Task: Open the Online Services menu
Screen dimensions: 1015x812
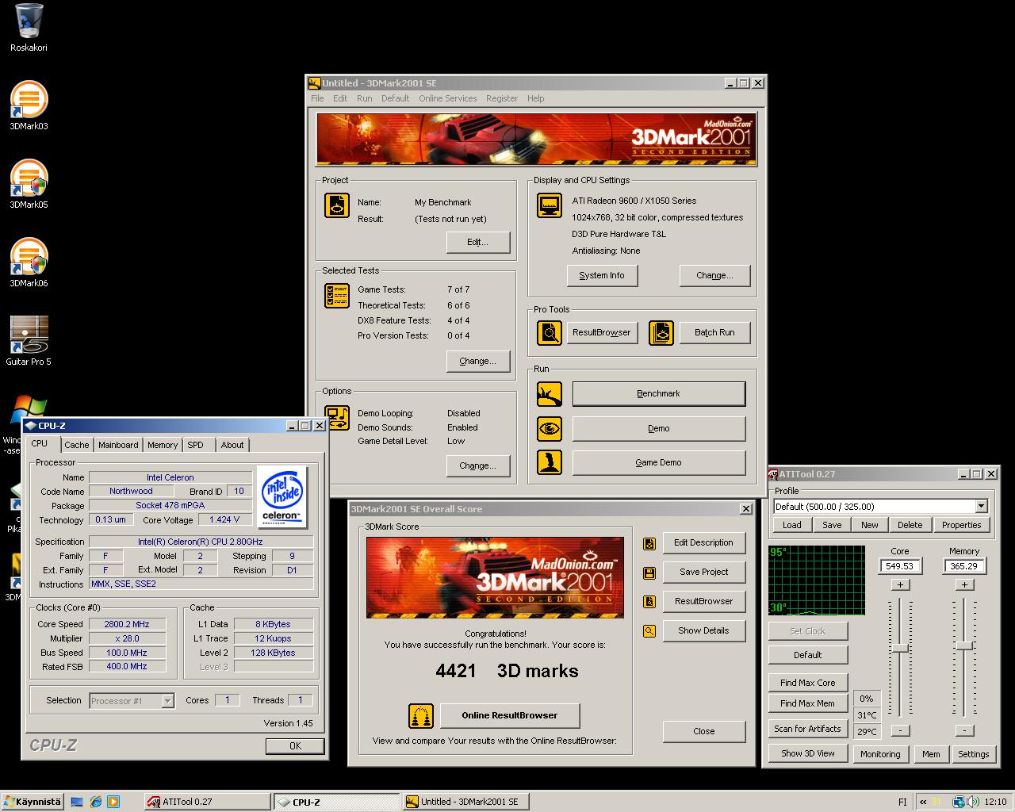Action: (x=448, y=98)
